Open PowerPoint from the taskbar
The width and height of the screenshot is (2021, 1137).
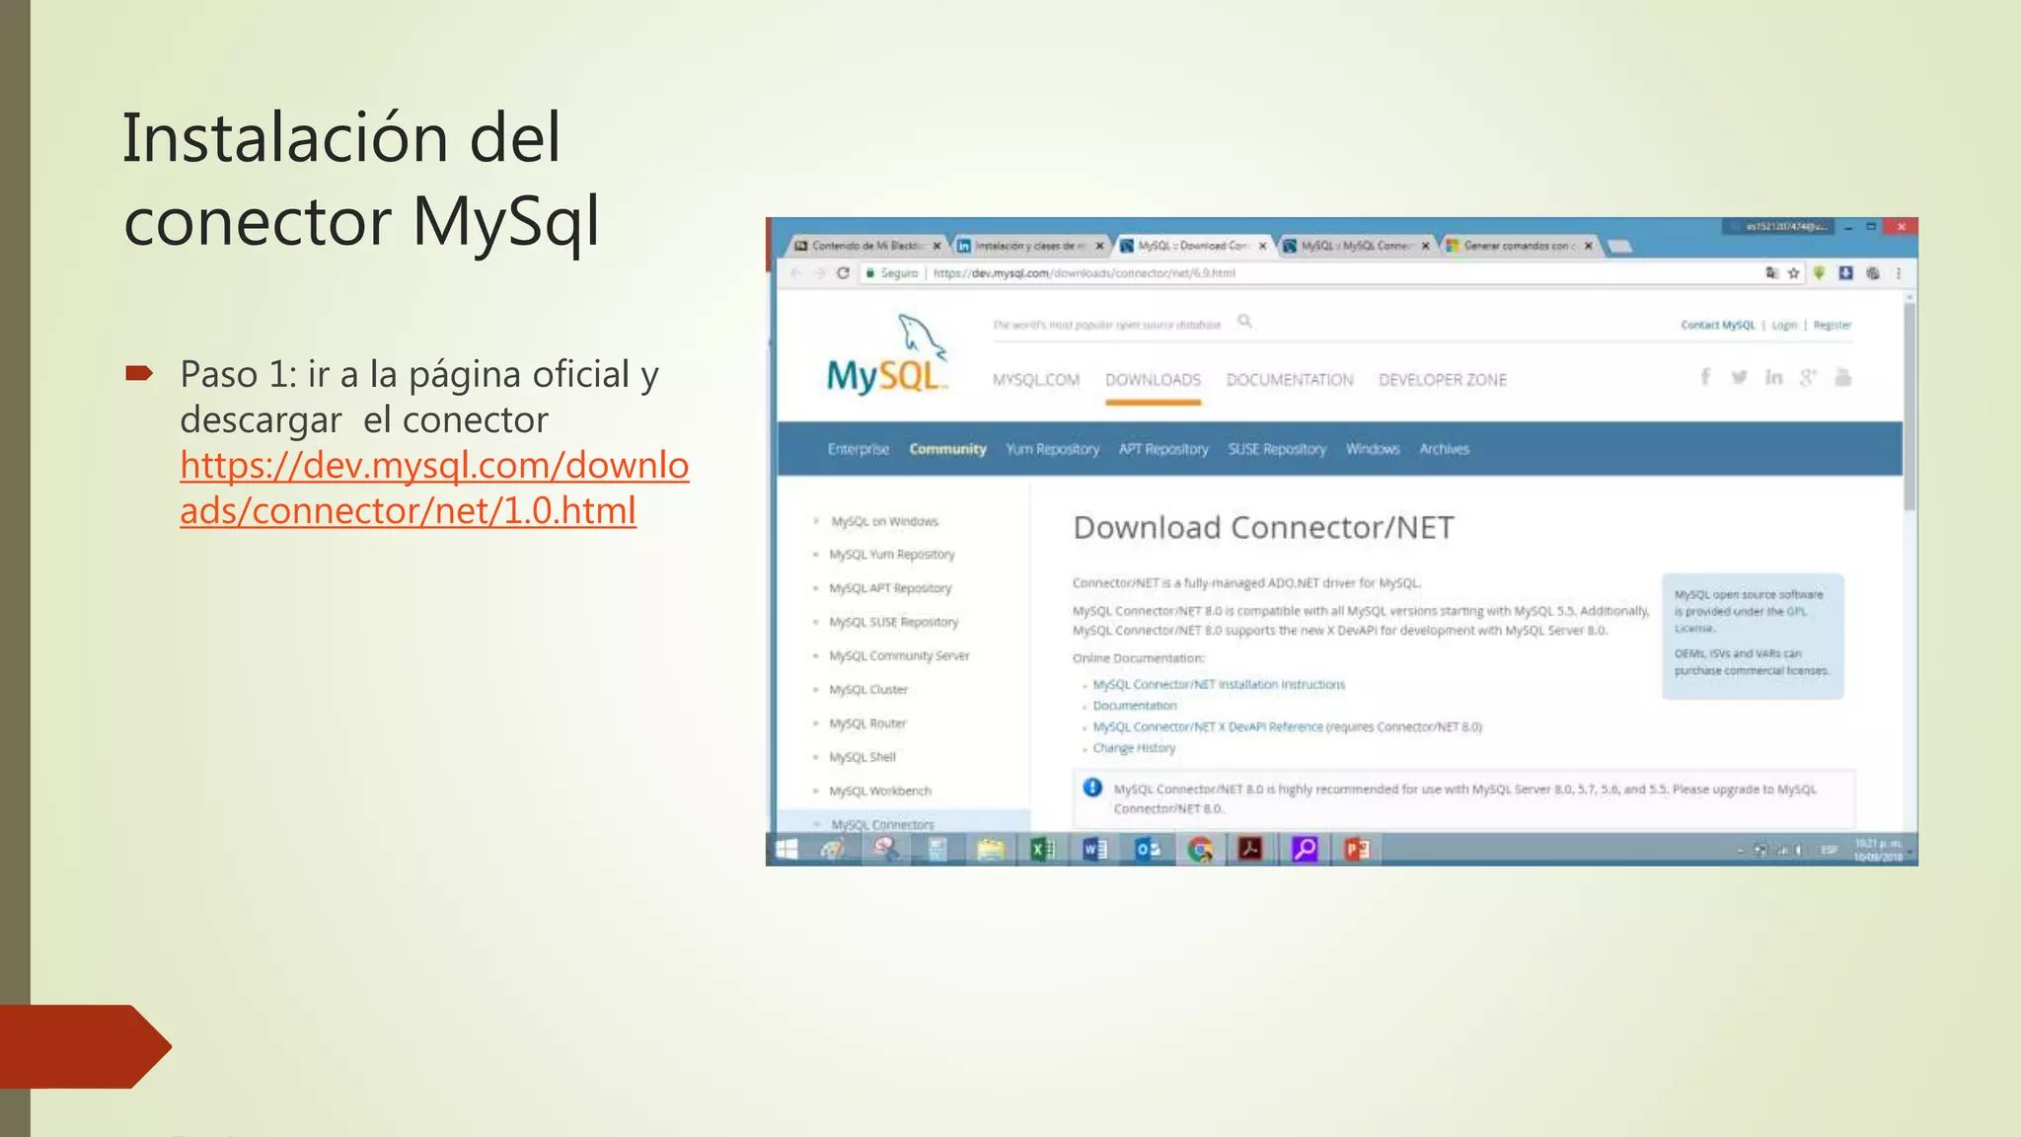coord(1357,850)
